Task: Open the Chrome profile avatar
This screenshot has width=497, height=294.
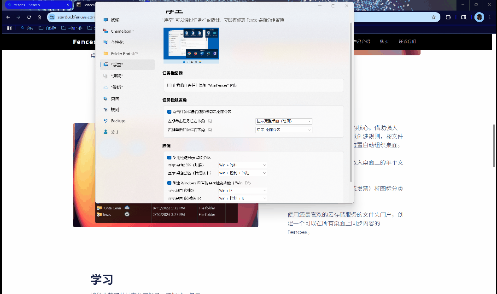Action: tap(479, 17)
